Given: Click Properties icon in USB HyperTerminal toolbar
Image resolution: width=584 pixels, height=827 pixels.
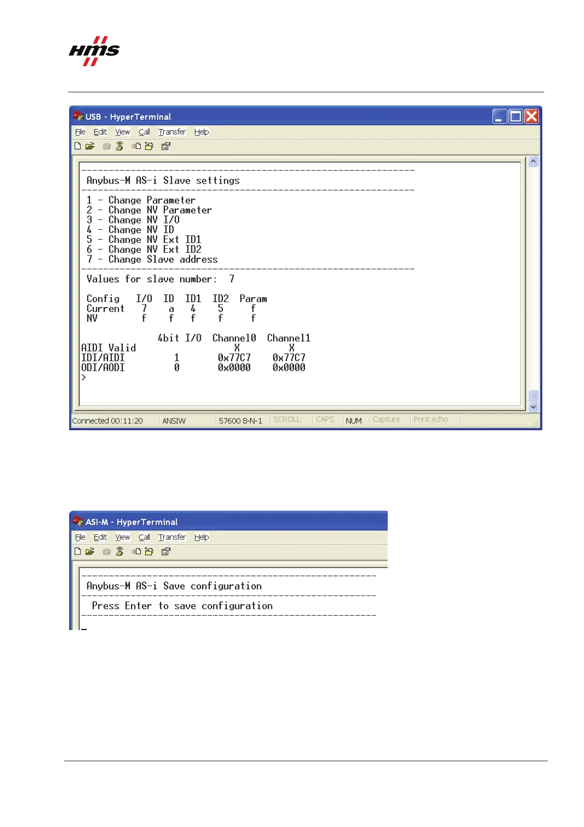Looking at the screenshot, I should 166,146.
